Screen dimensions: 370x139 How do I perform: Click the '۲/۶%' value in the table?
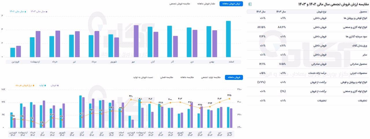coord(262,37)
